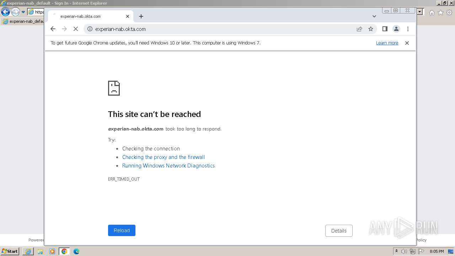The image size is (455, 256).
Task: Click the Reload button
Action: [x=122, y=230]
